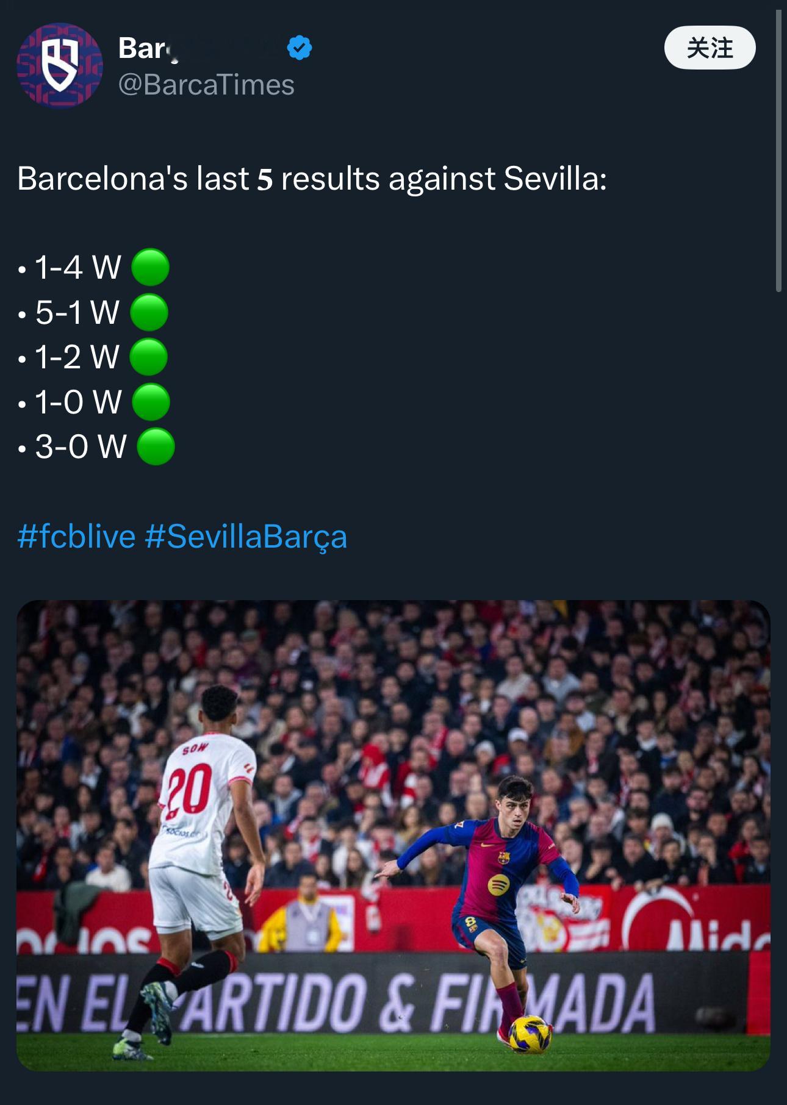Open the BarcaTimes profile avatar

pyautogui.click(x=60, y=65)
